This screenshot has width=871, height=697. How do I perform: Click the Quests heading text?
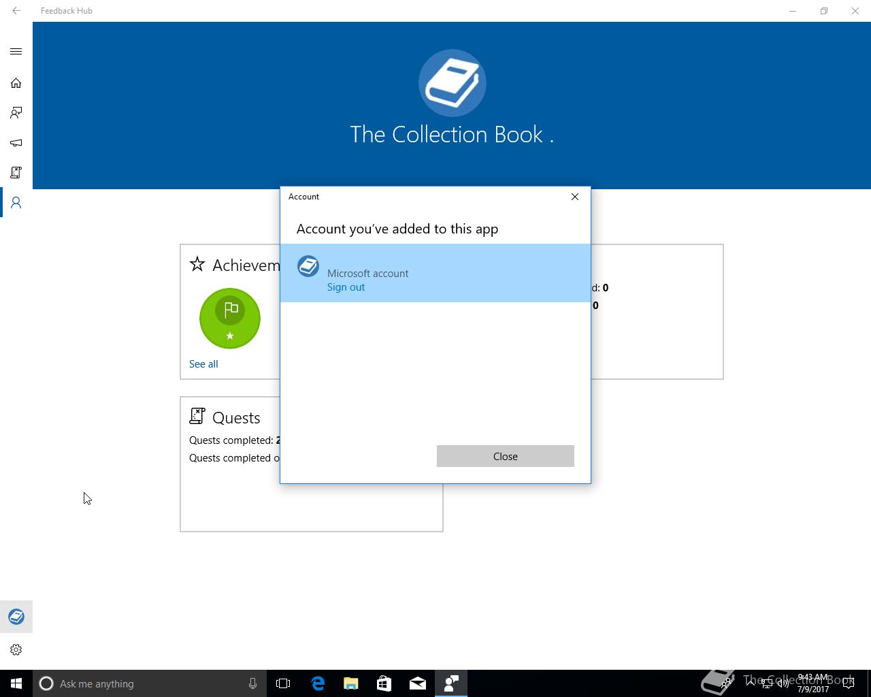pos(236,418)
